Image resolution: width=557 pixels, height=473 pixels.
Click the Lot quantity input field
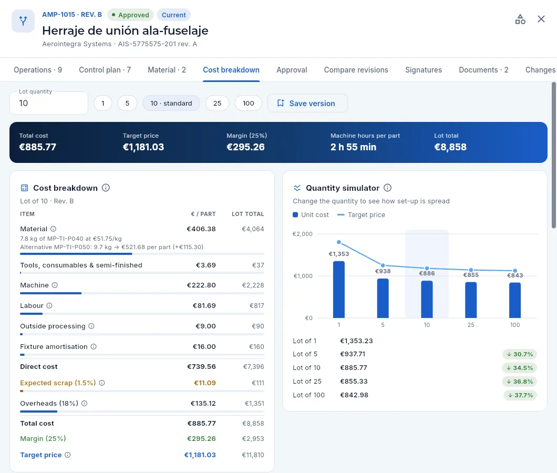[x=49, y=103]
